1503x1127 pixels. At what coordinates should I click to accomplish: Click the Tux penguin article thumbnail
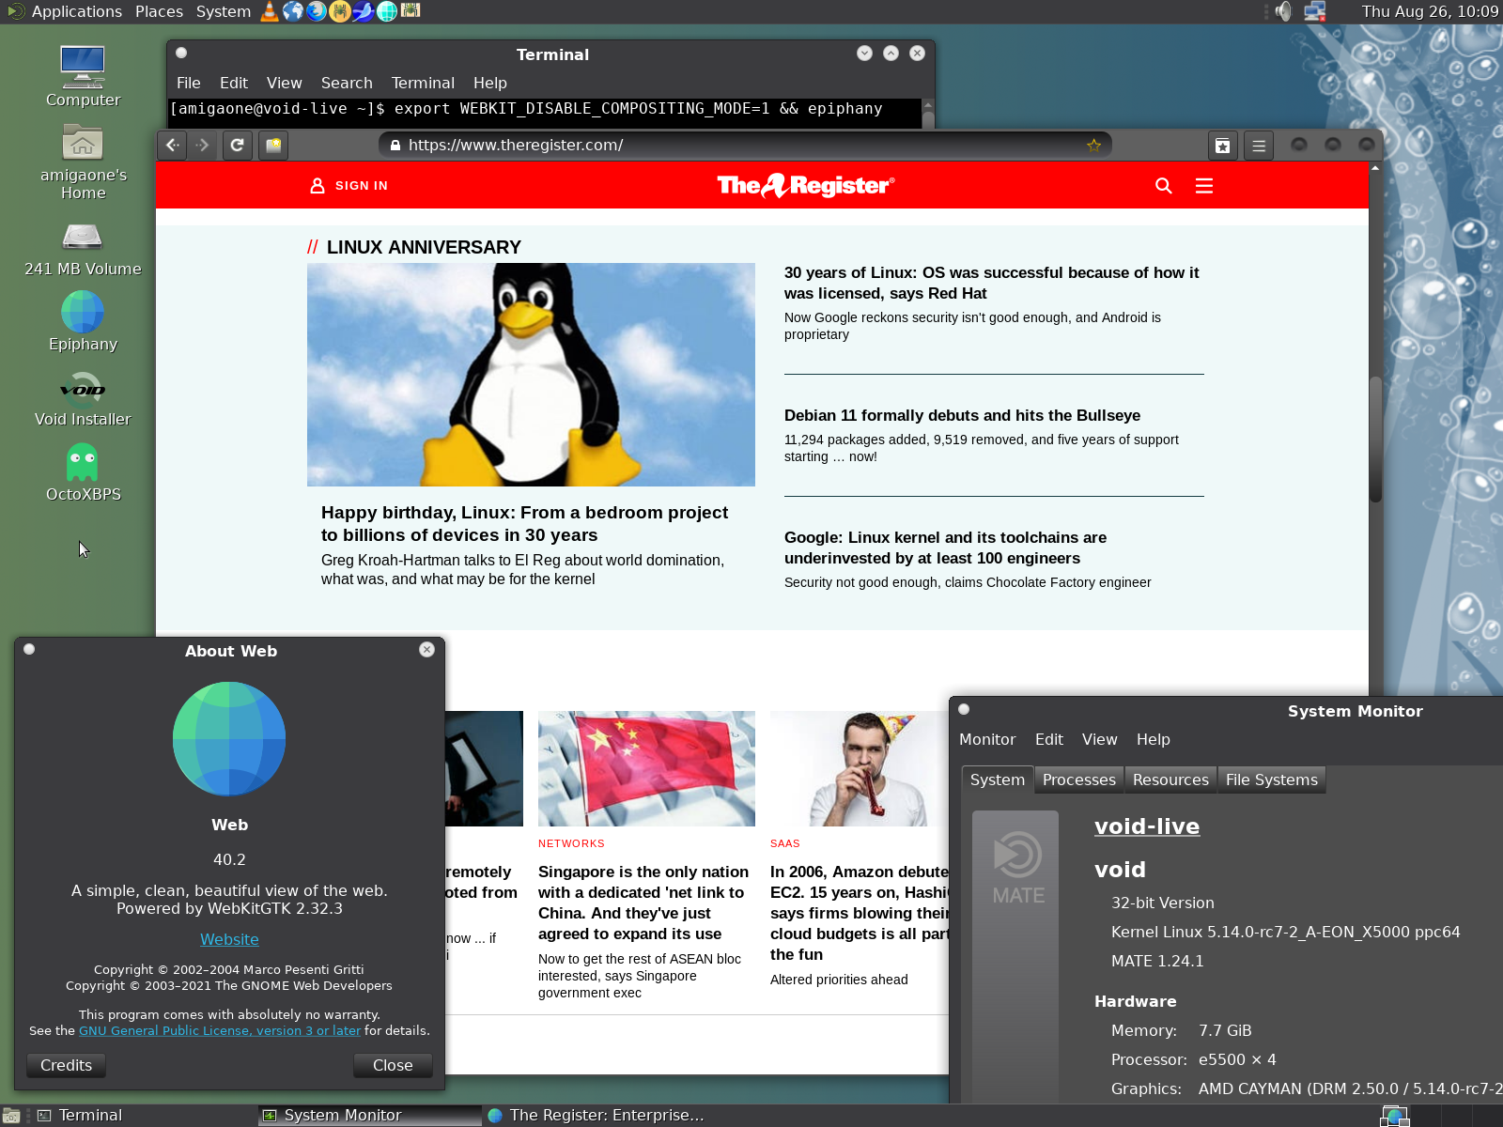pyautogui.click(x=531, y=375)
